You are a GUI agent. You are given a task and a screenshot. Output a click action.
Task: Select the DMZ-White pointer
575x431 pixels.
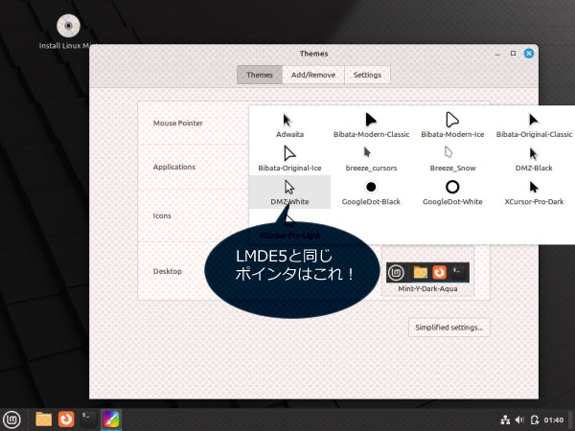[x=289, y=193]
